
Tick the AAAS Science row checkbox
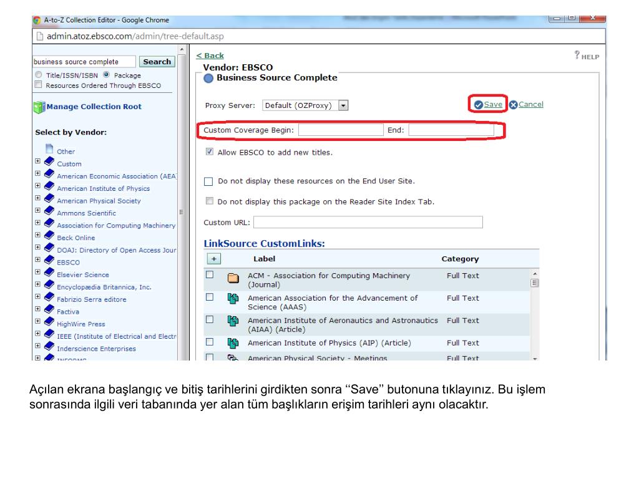pyautogui.click(x=210, y=298)
